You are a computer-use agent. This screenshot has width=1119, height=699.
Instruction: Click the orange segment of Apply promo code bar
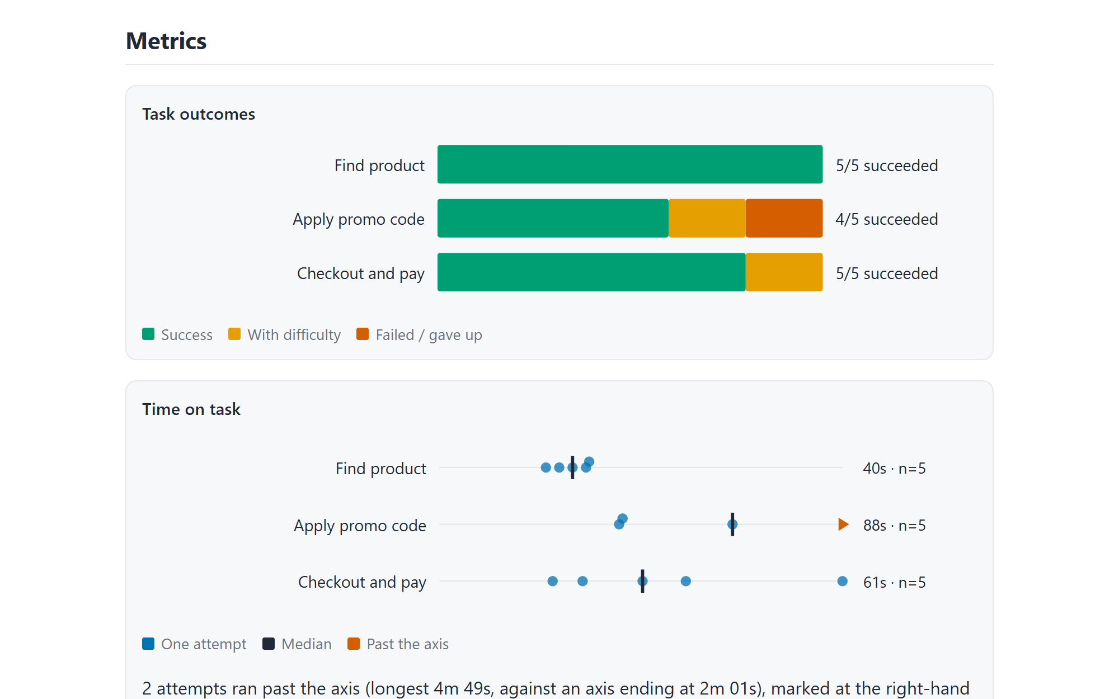pos(784,218)
